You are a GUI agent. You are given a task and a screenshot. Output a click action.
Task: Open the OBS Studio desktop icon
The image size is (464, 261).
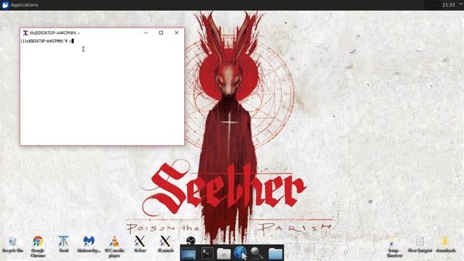pos(191,240)
